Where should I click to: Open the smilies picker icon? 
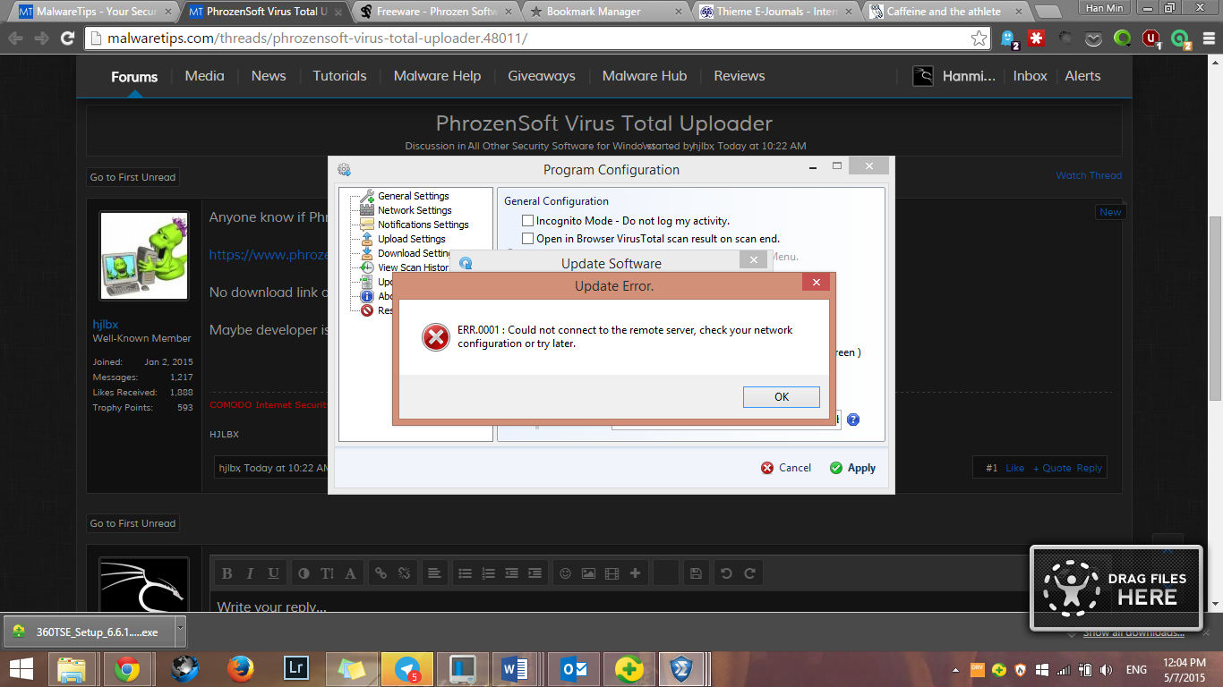coord(565,573)
